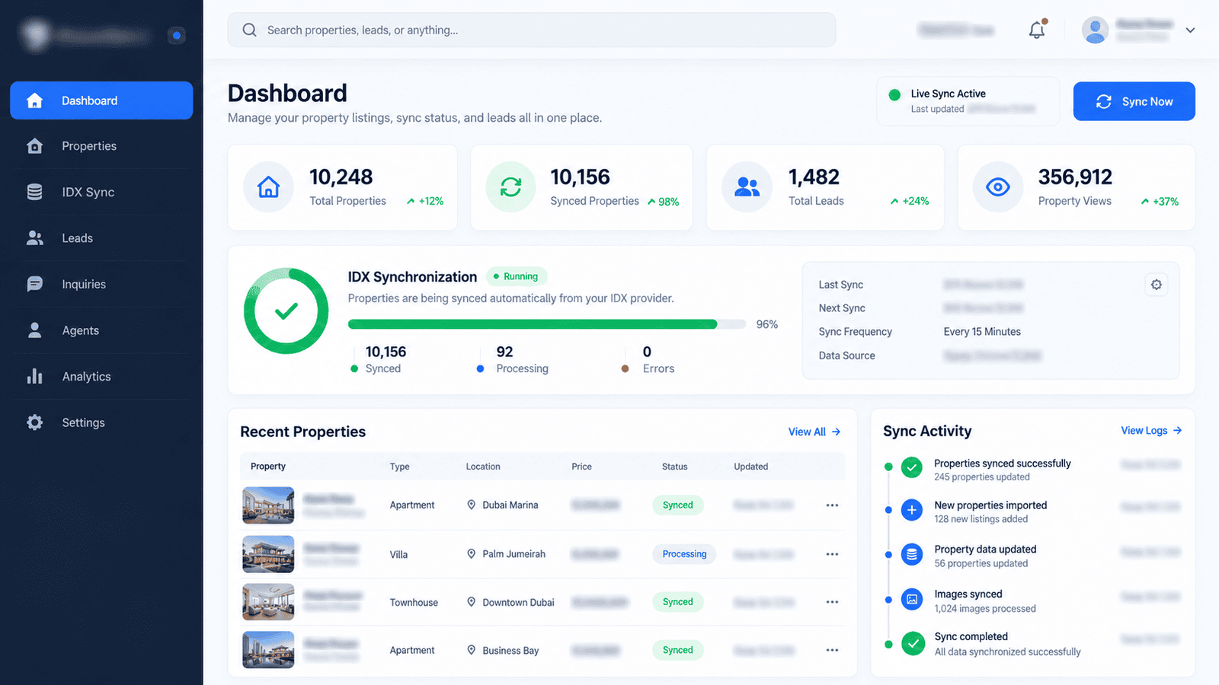The width and height of the screenshot is (1219, 685).
Task: Click the Synced badge in Downtown Dubai row
Action: pos(677,602)
